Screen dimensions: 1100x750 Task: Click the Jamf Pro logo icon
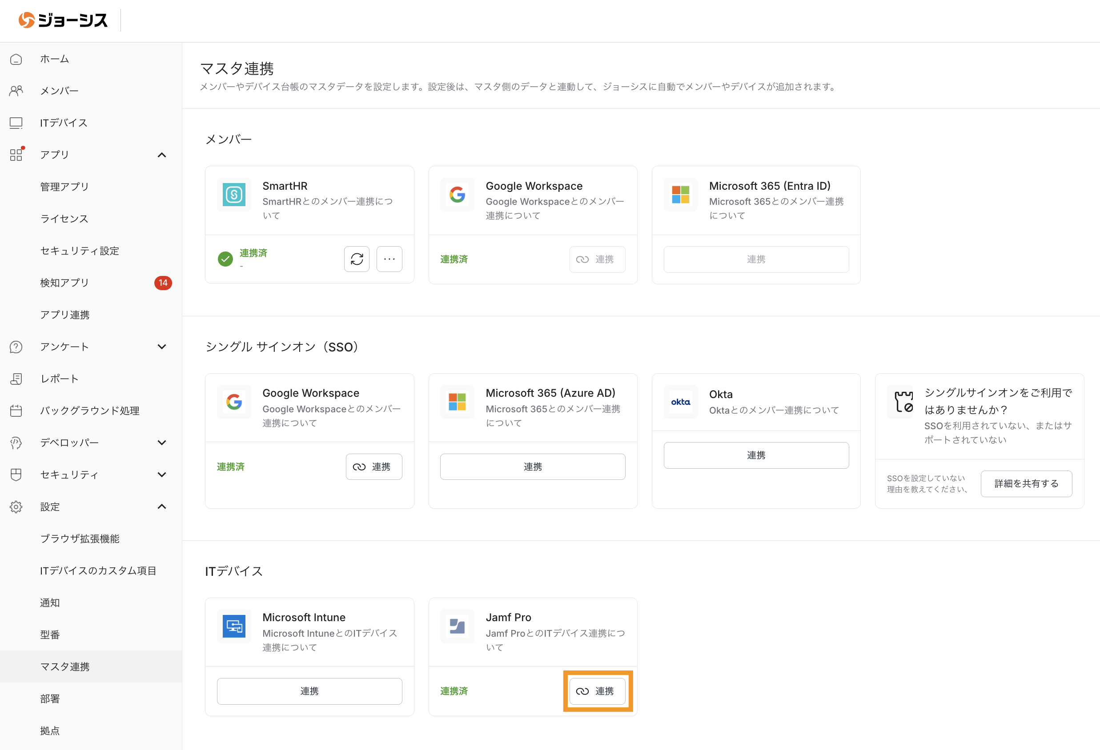457,626
